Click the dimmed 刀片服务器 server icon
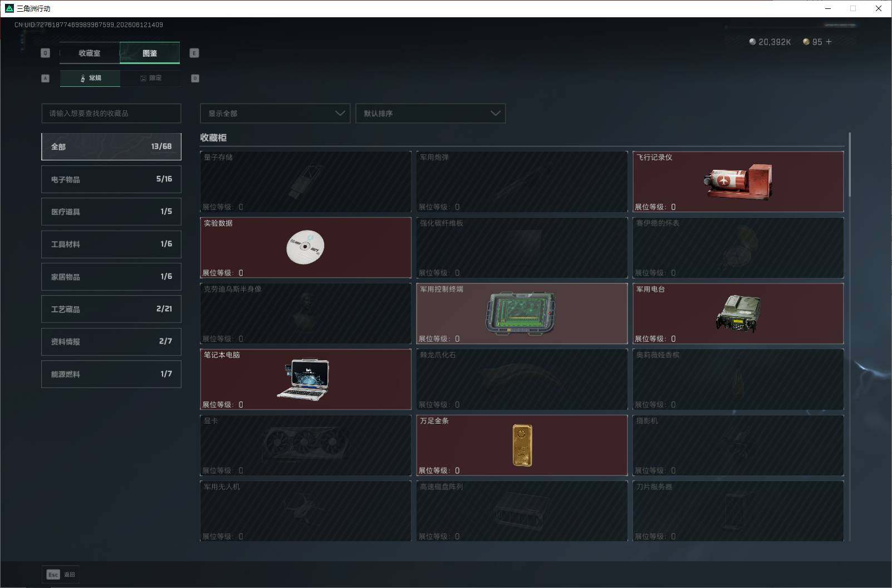The height and width of the screenshot is (588, 892). tap(735, 511)
